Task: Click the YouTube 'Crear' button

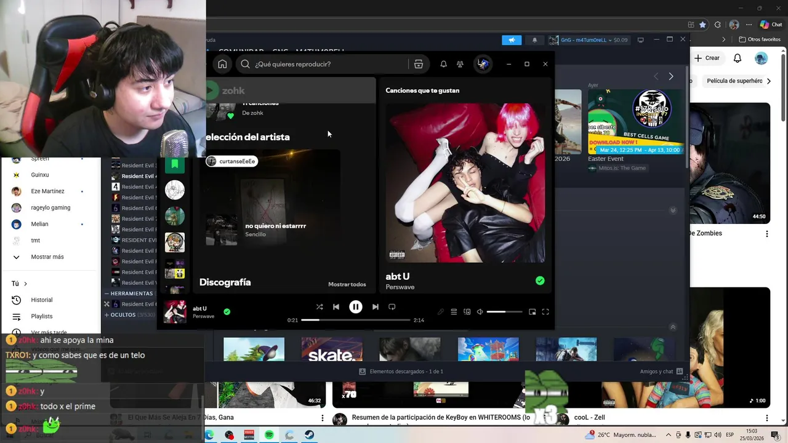Action: coord(707,58)
